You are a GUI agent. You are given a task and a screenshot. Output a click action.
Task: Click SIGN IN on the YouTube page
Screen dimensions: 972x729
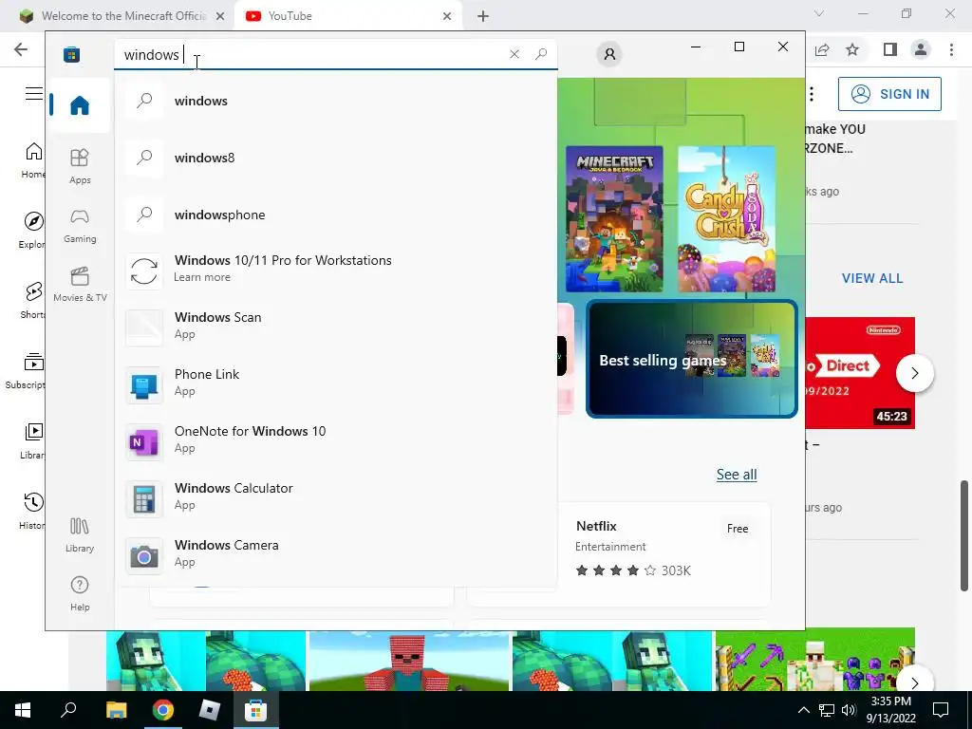tap(889, 94)
